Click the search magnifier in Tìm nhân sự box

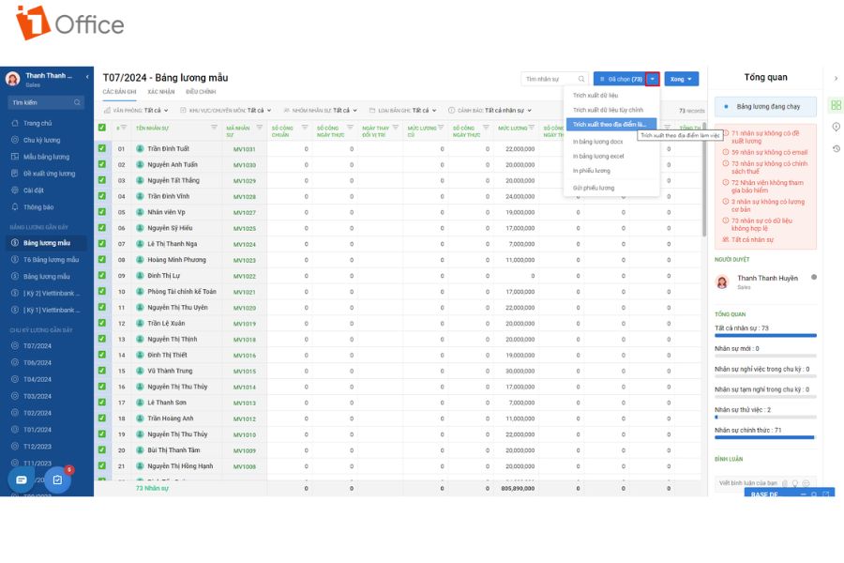pyautogui.click(x=581, y=79)
